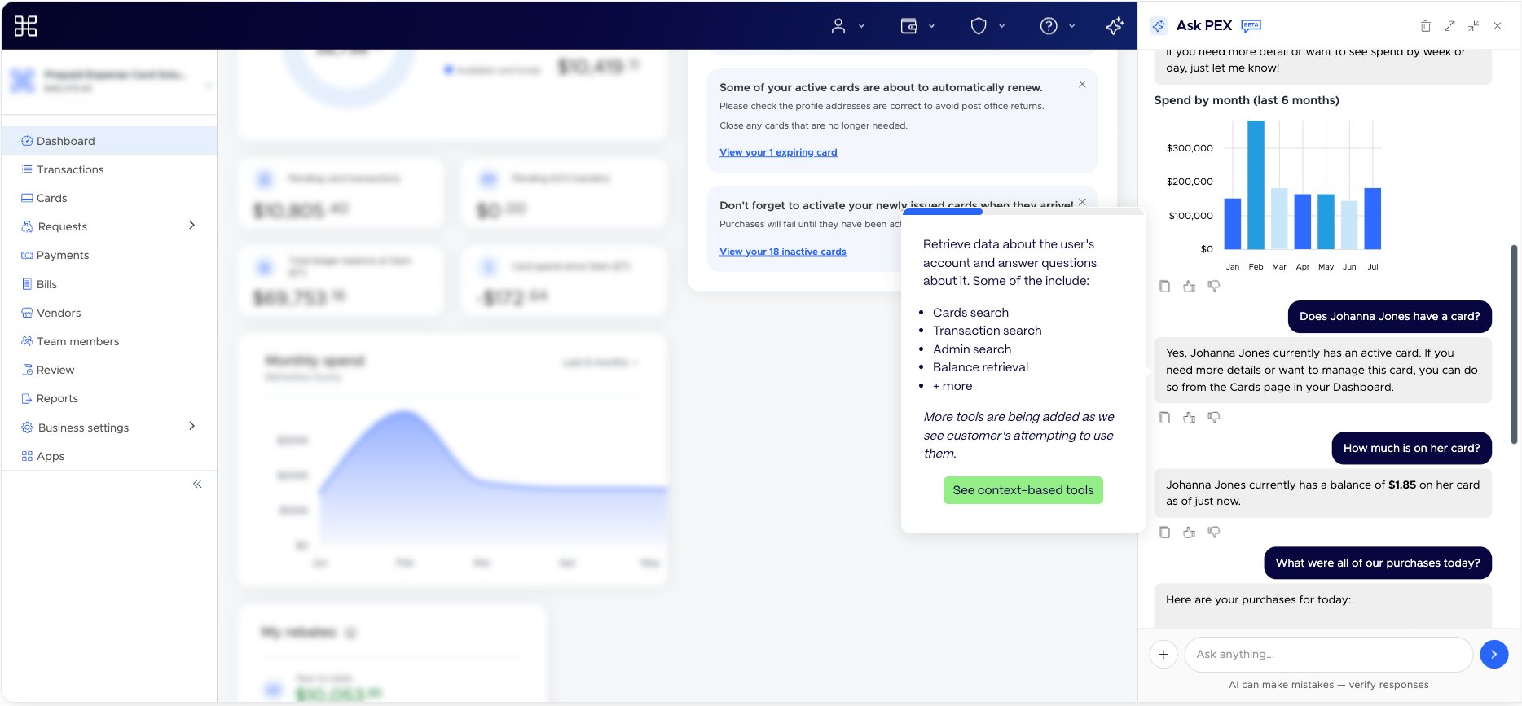Click View your 1 expiring card link
The width and height of the screenshot is (1522, 706).
778,152
